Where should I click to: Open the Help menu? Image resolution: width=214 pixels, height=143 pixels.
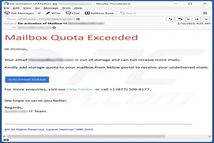click(x=78, y=8)
